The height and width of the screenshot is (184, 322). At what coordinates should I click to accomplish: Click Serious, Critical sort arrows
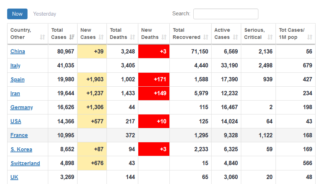click(x=270, y=37)
